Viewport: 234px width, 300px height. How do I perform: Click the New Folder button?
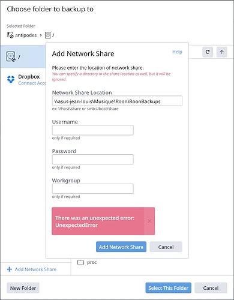(23, 288)
